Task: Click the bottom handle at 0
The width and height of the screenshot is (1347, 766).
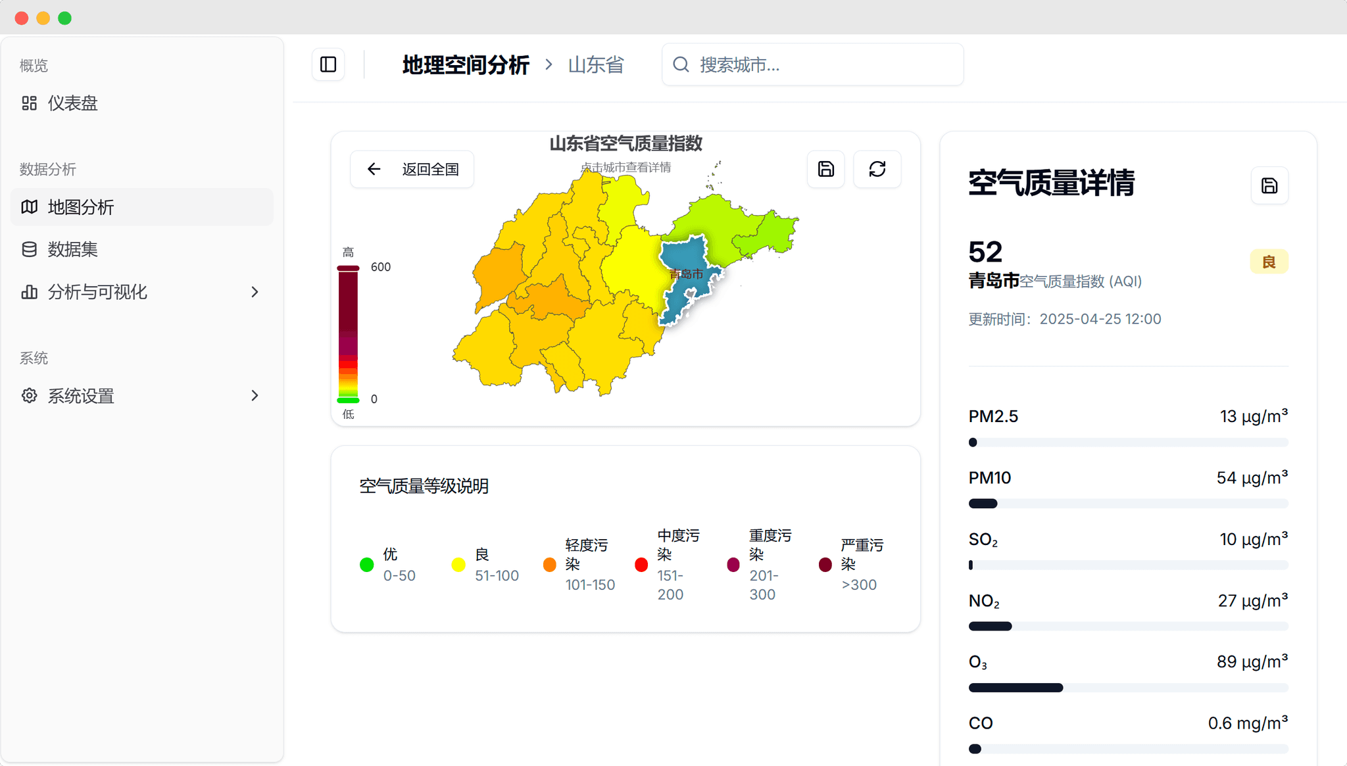Action: pyautogui.click(x=348, y=400)
